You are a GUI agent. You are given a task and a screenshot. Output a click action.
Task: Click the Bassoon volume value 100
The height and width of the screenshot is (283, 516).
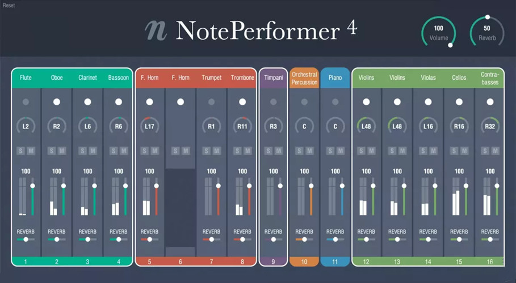point(119,171)
